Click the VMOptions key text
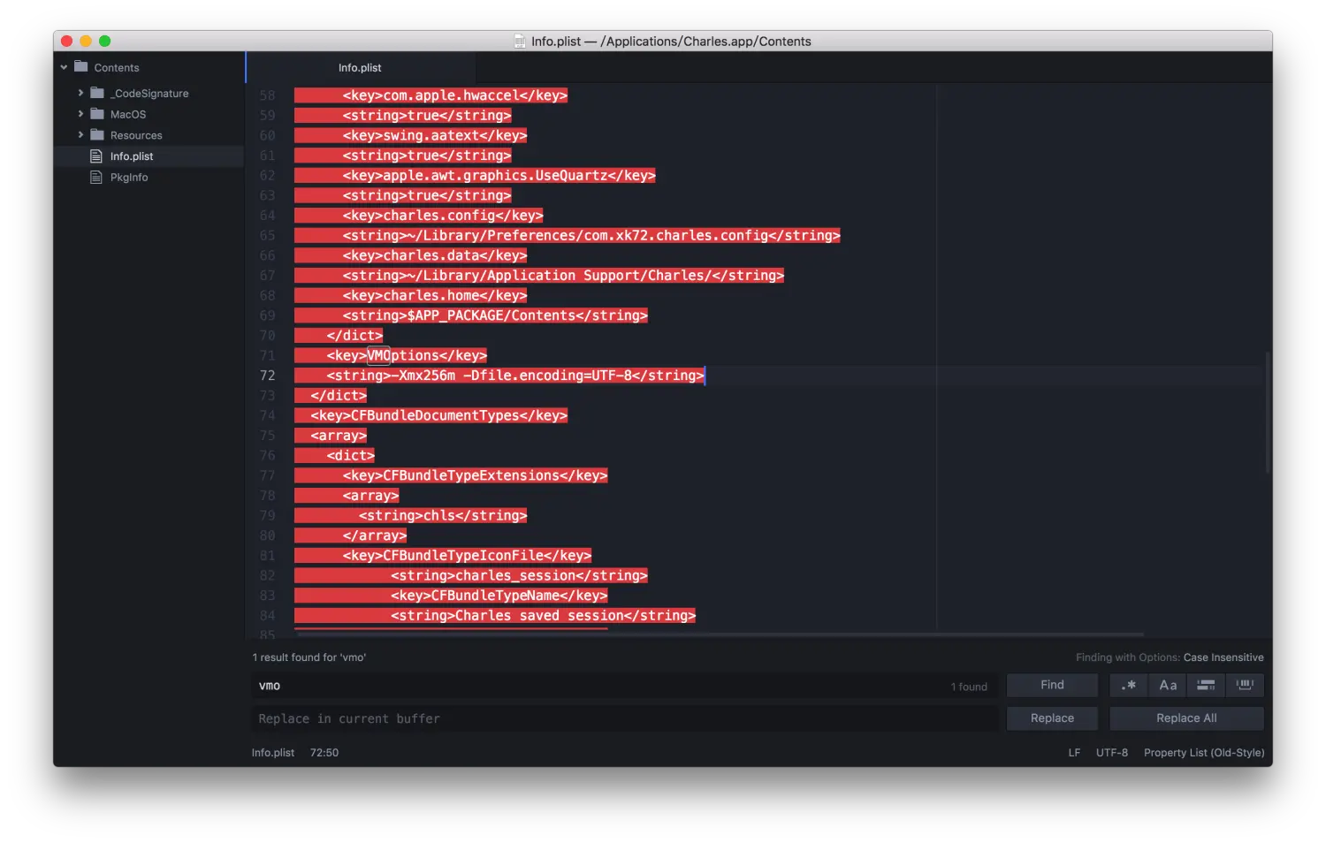 click(x=407, y=355)
